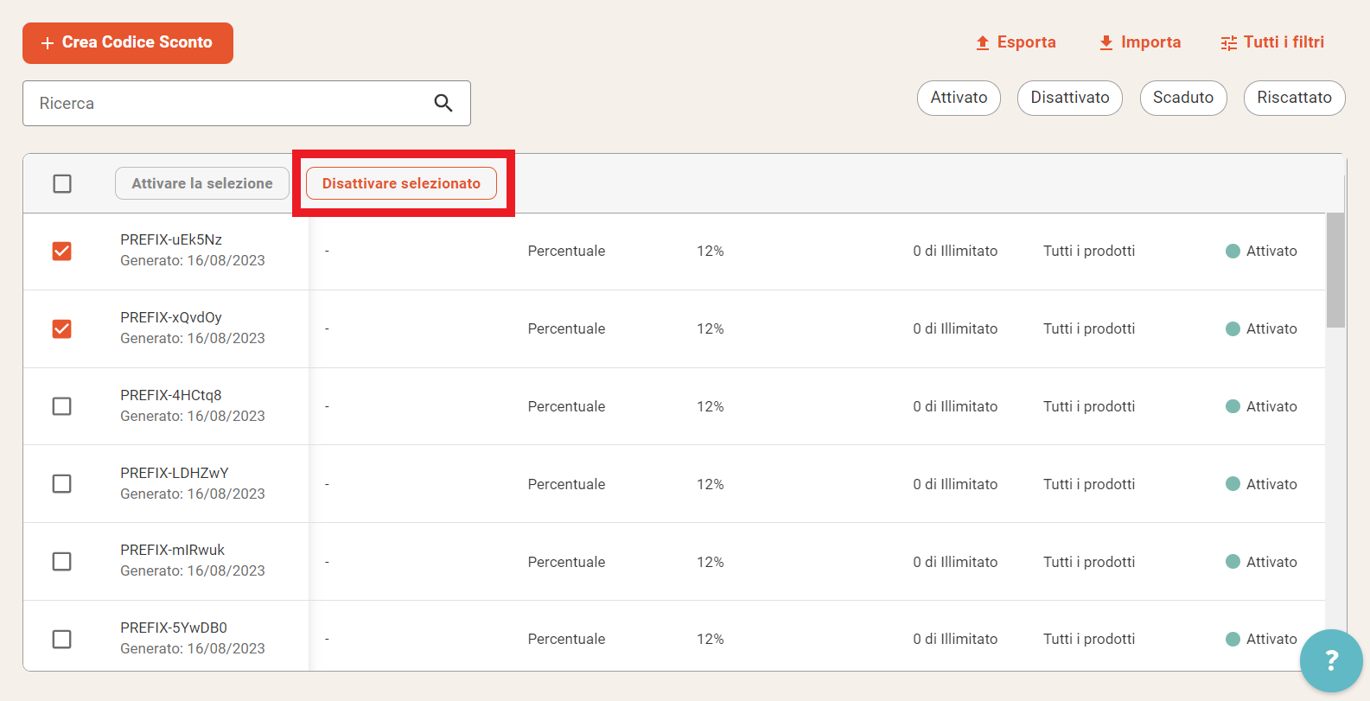The width and height of the screenshot is (1370, 701).
Task: Click Generated date under PREFIX-uEk5Nz
Action: point(193,260)
